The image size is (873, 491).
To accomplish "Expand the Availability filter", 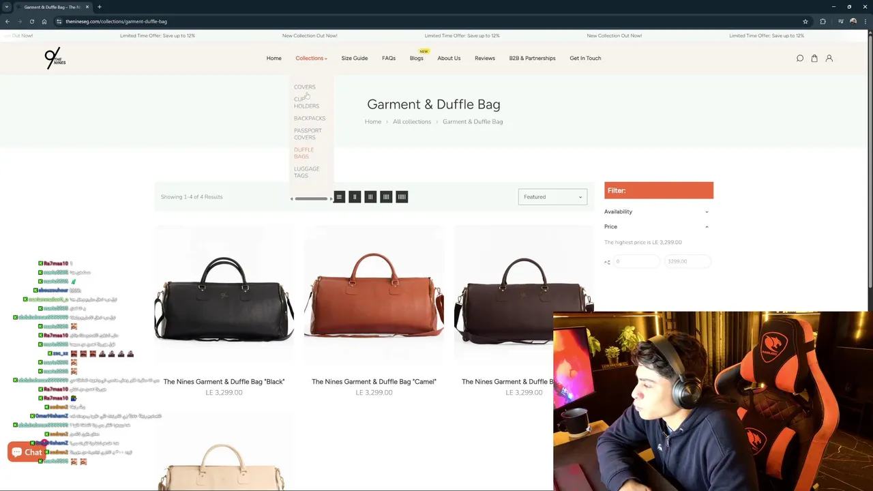I will coord(657,211).
